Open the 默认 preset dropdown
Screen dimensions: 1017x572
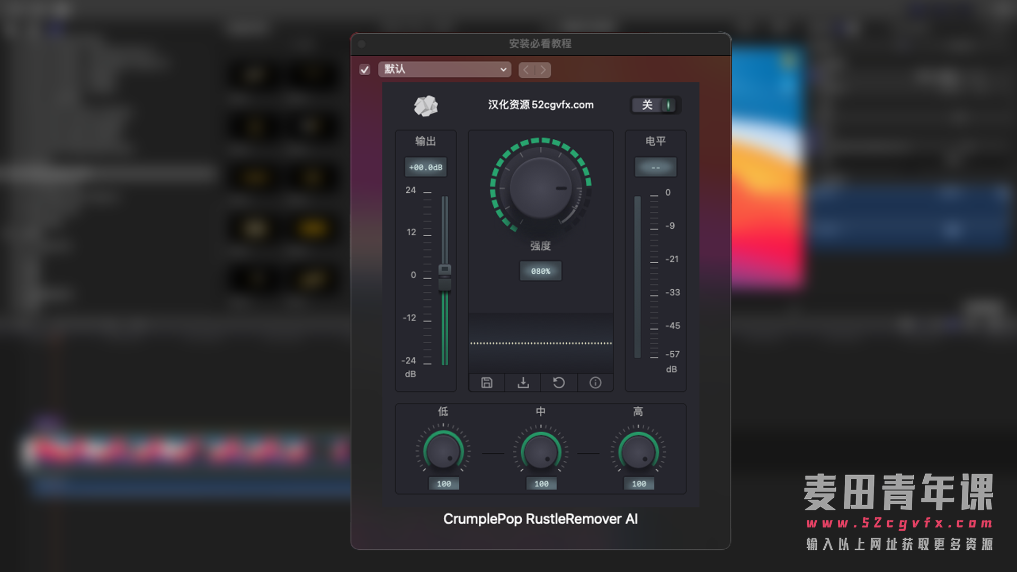(x=444, y=69)
